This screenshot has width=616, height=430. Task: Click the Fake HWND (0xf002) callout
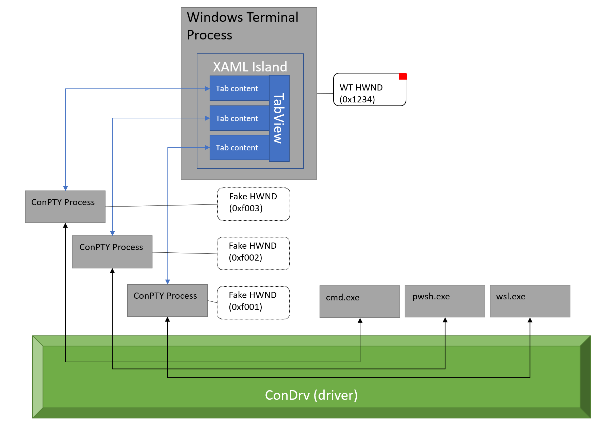253,253
